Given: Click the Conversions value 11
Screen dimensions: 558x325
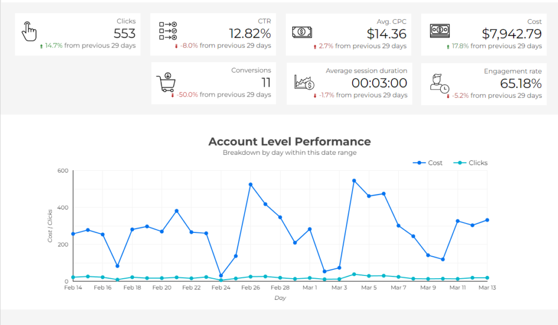Looking at the screenshot, I should pos(266,82).
